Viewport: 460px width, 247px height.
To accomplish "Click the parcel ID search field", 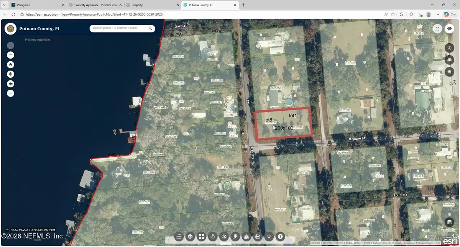I will (117, 28).
